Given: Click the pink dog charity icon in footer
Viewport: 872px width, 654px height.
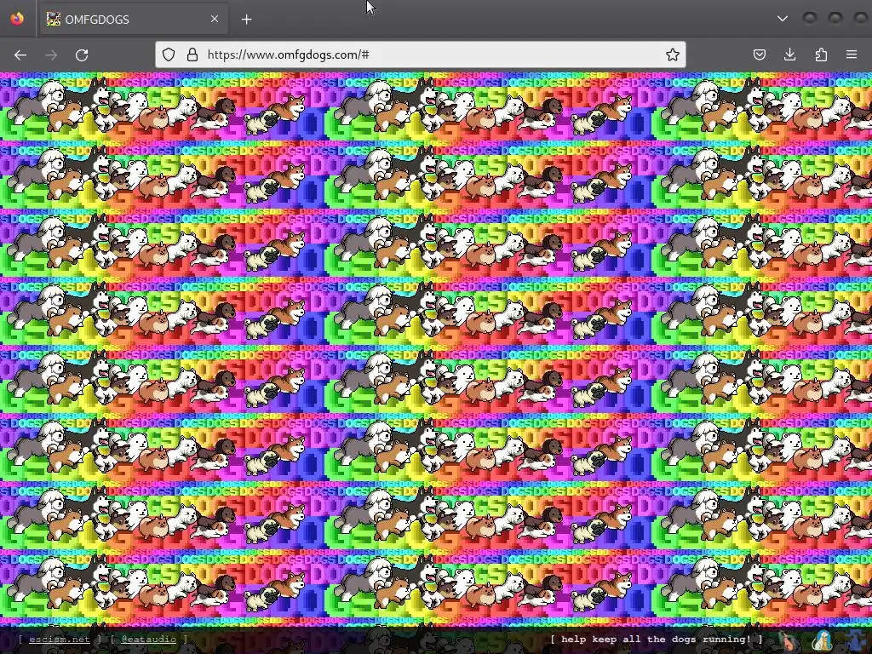Looking at the screenshot, I should coord(787,641).
